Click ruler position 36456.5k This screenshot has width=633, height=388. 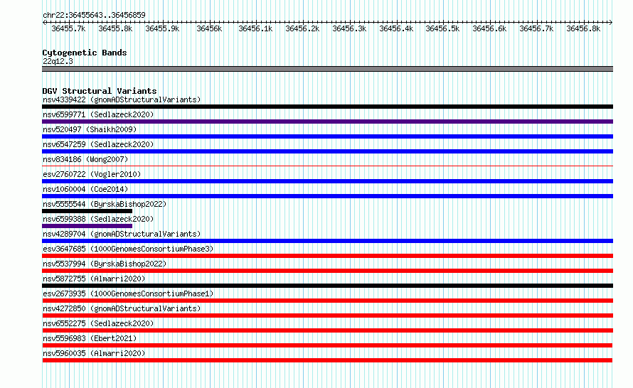click(443, 28)
